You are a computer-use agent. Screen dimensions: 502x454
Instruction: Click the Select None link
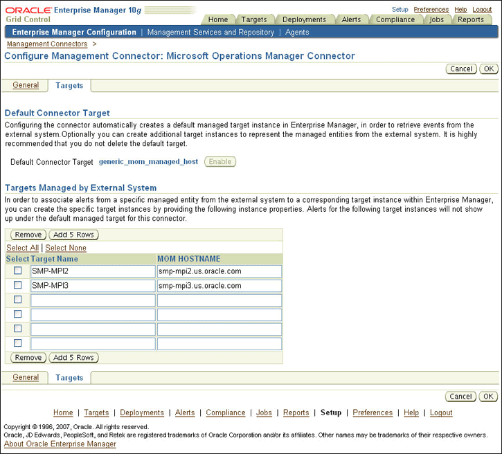66,248
